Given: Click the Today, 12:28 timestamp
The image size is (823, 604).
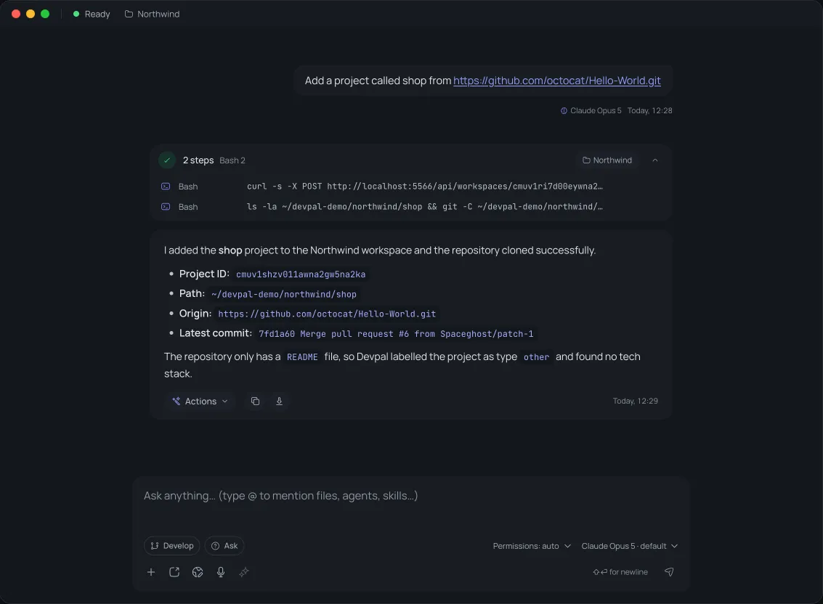Looking at the screenshot, I should click(650, 111).
